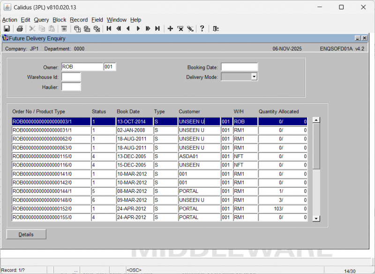The image size is (375, 274).
Task: Click the Haulier input field
Action: [71, 86]
